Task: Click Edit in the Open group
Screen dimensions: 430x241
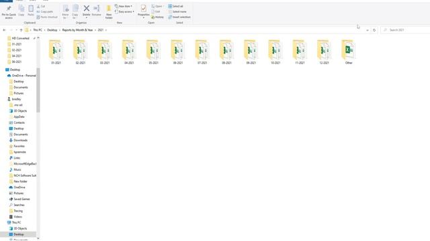Action: tap(156, 12)
